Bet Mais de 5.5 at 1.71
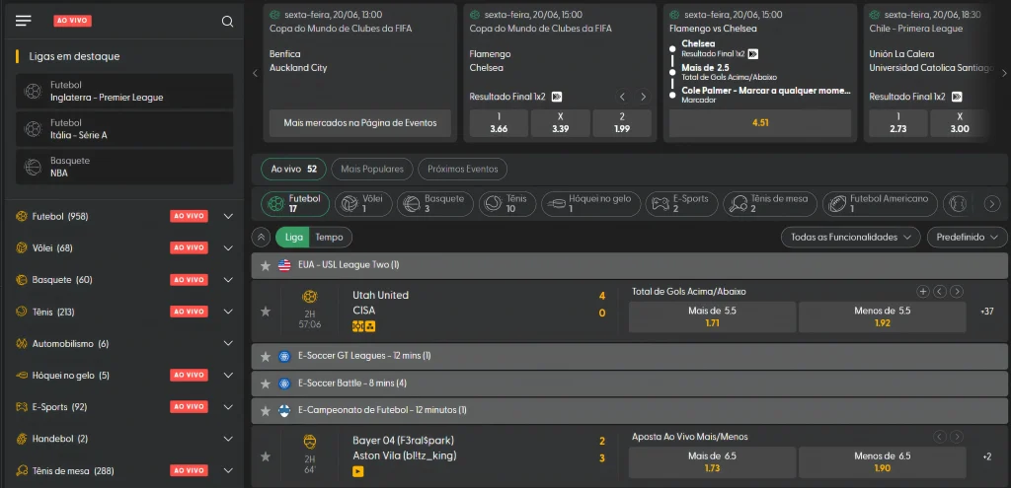This screenshot has width=1011, height=488. coord(712,316)
